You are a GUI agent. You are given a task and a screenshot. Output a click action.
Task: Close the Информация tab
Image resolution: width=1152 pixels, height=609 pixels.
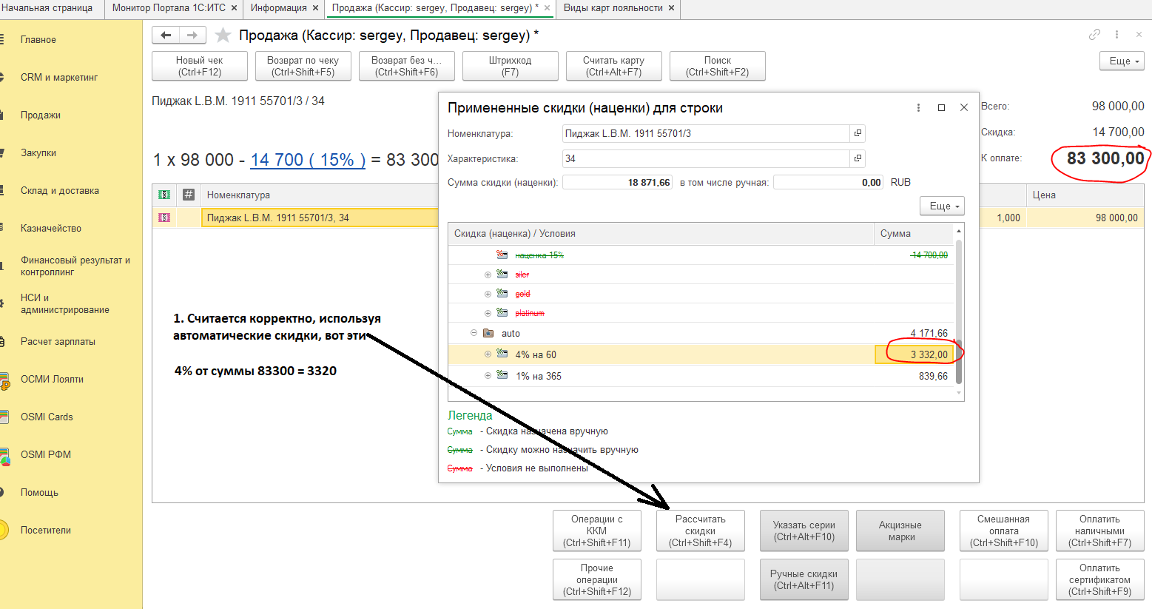(x=315, y=8)
